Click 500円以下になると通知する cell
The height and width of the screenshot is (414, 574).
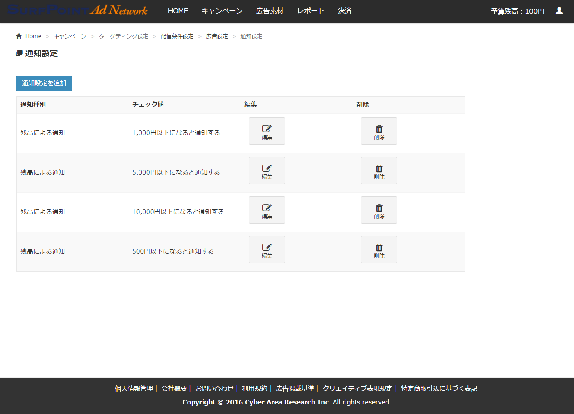tap(173, 251)
